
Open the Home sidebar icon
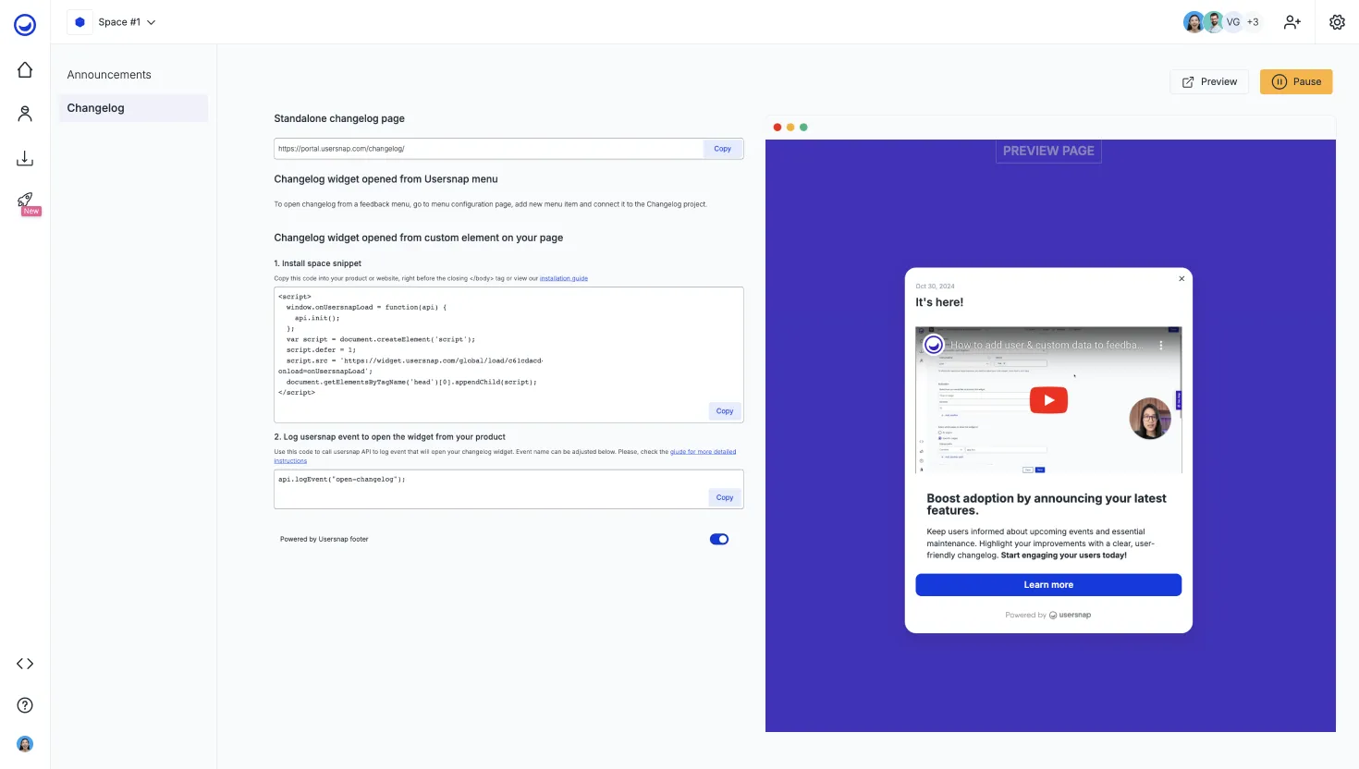point(25,69)
